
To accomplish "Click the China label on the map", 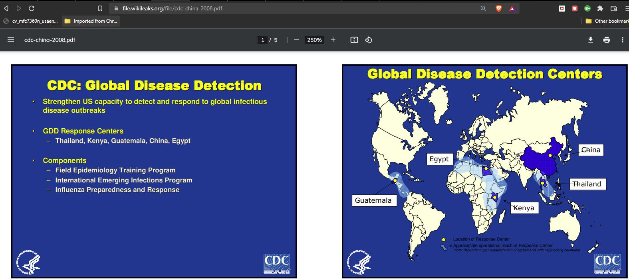I will [x=591, y=150].
